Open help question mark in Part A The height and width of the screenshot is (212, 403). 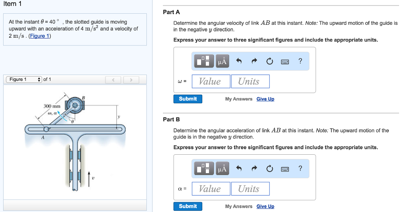tap(300, 60)
